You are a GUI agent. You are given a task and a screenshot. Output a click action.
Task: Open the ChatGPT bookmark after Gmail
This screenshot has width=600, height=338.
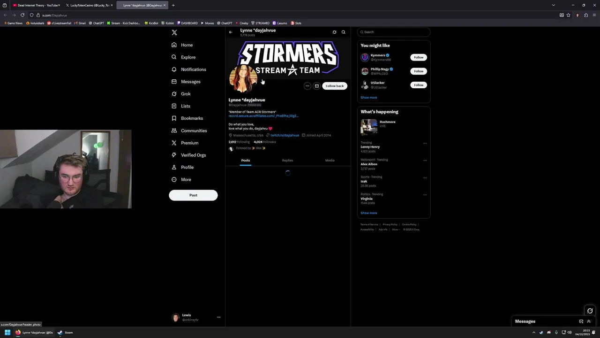pyautogui.click(x=96, y=23)
